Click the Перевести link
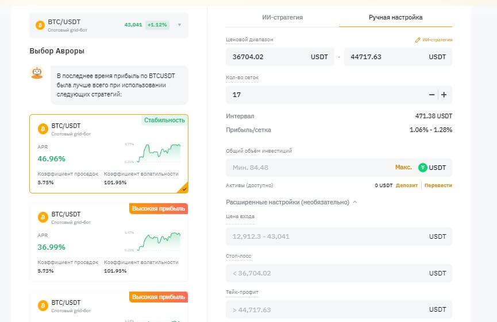 (x=438, y=185)
